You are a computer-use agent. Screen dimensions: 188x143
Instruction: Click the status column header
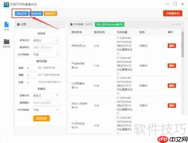(x=142, y=32)
